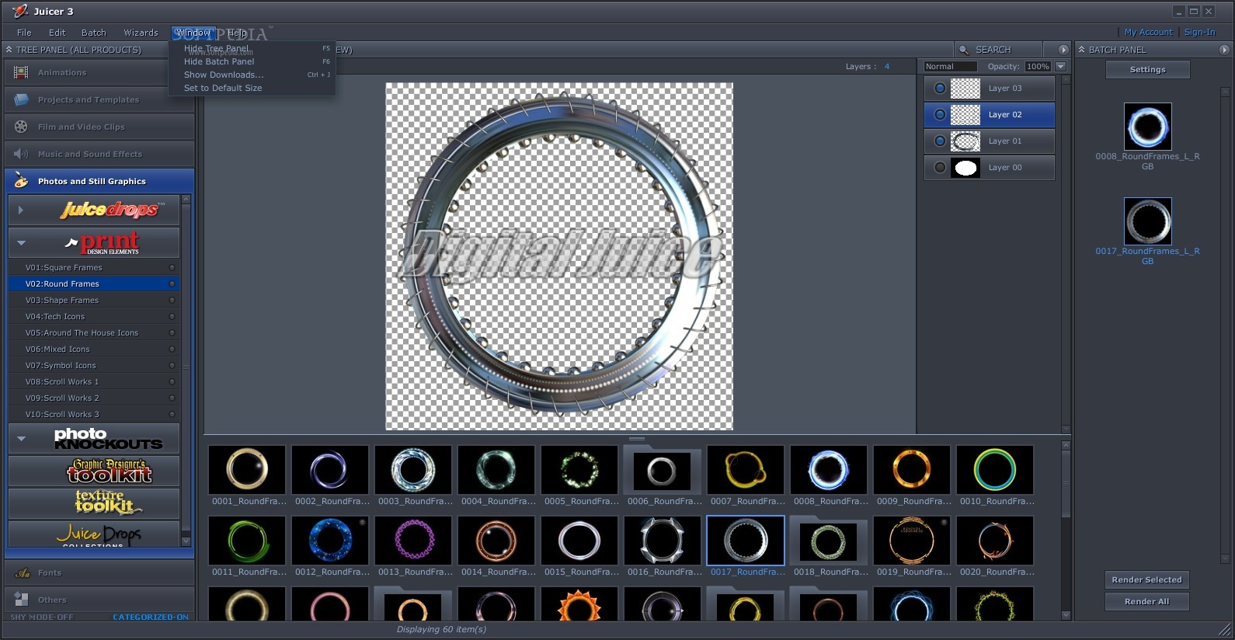Open Juice Drops Collections library
This screenshot has width=1235, height=640.
(94, 534)
